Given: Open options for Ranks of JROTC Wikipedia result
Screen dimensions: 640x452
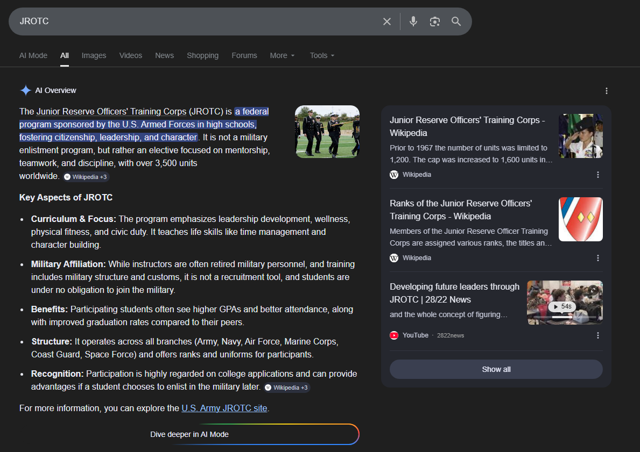Looking at the screenshot, I should point(597,257).
